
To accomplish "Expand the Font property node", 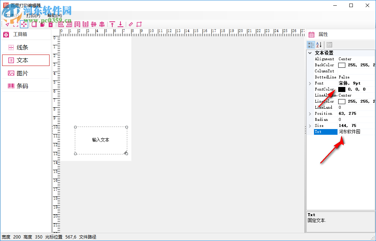I will 310,83.
